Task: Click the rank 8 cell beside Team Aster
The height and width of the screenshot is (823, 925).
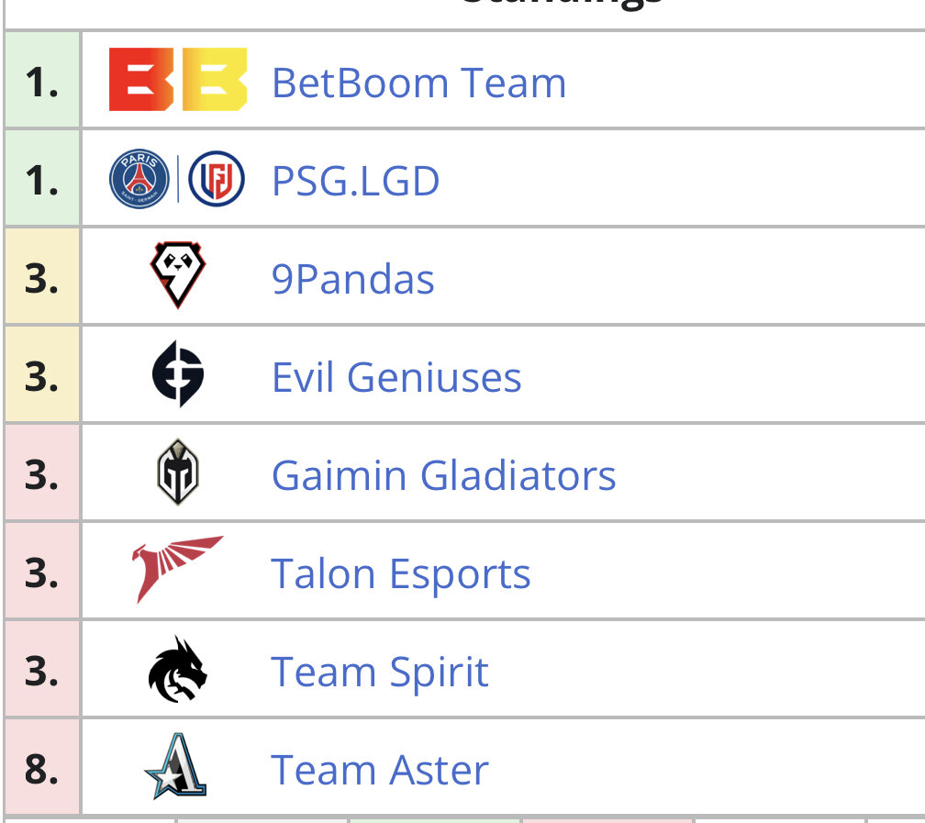Action: 42,768
